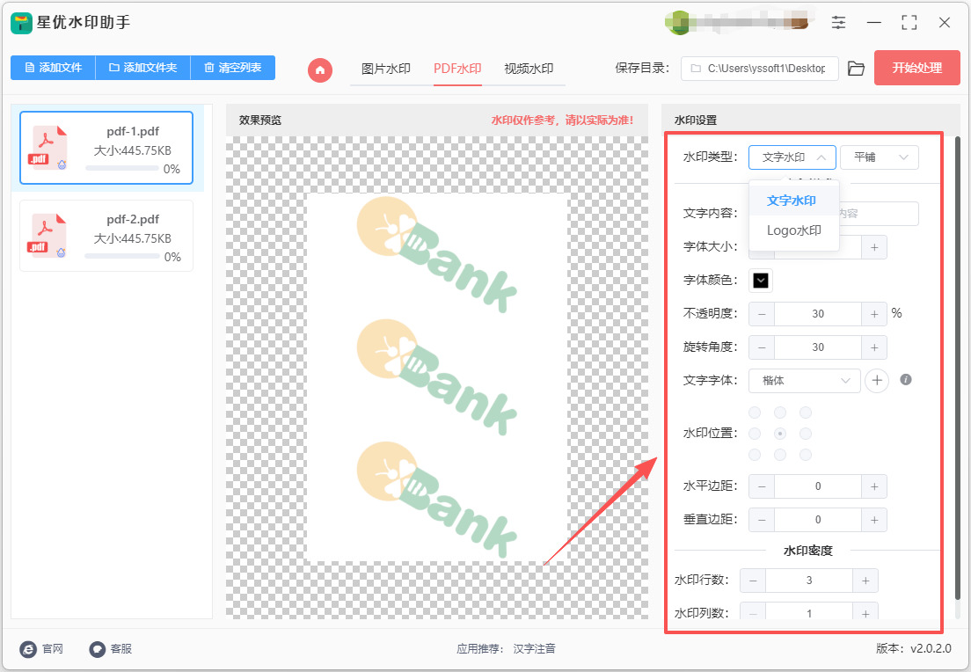Open the settings sliders icon in title bar
This screenshot has width=971, height=672.
coord(838,23)
